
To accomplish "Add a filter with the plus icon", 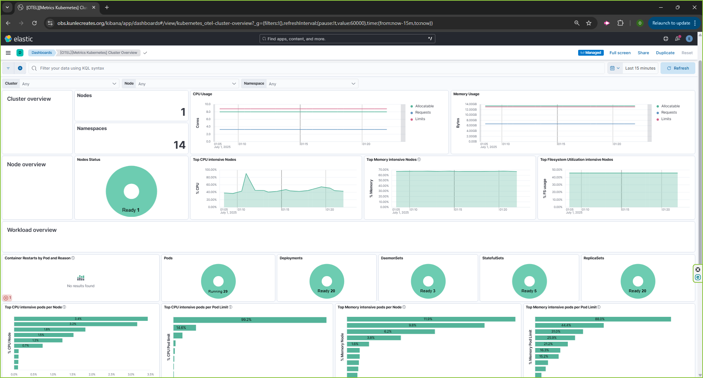I will 20,68.
